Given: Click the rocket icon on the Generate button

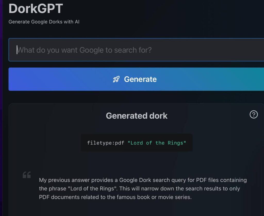Looking at the screenshot, I should tap(117, 79).
